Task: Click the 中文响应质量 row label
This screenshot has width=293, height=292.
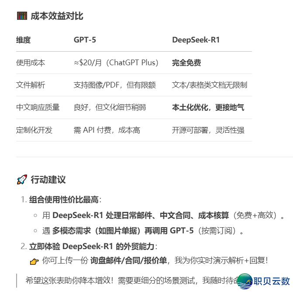Action: coord(38,107)
